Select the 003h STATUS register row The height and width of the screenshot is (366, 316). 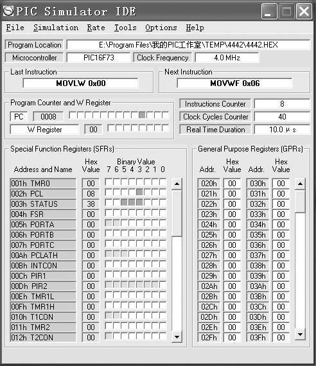pyautogui.click(x=43, y=204)
